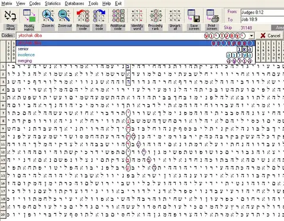Click the row 14 header in matrix

pyautogui.click(x=3, y=168)
